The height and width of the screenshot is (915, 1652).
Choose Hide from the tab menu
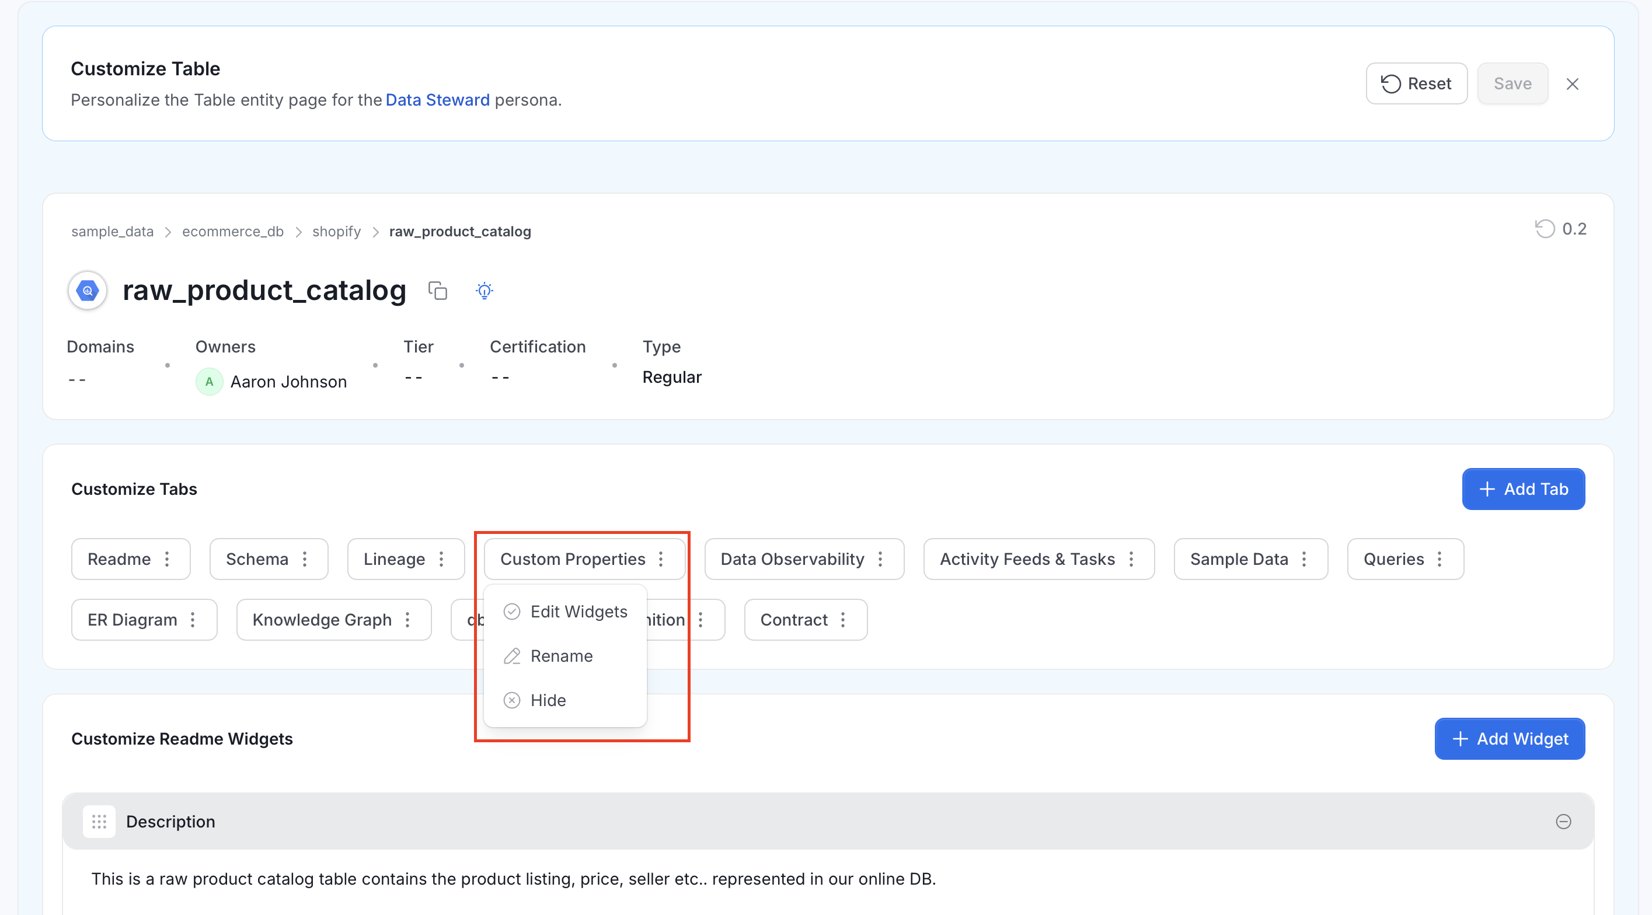565,700
